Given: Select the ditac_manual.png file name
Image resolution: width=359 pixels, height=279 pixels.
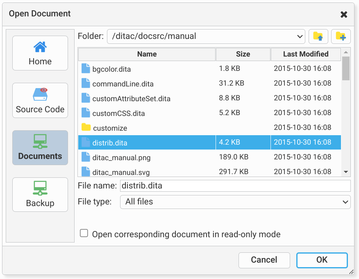Looking at the screenshot, I should pos(121,158).
